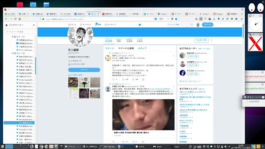Click the フォローする button on the profile

point(201,41)
